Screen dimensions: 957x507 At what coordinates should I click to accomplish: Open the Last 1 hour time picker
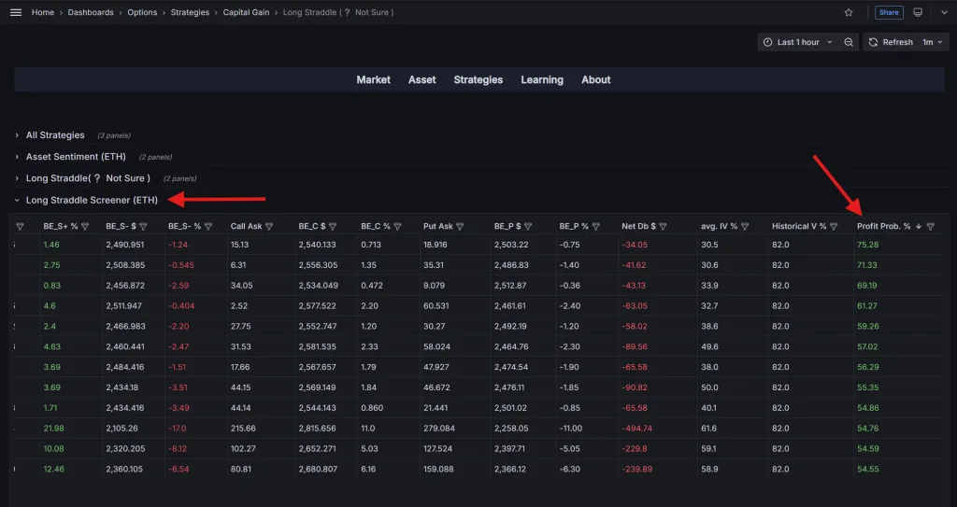797,42
